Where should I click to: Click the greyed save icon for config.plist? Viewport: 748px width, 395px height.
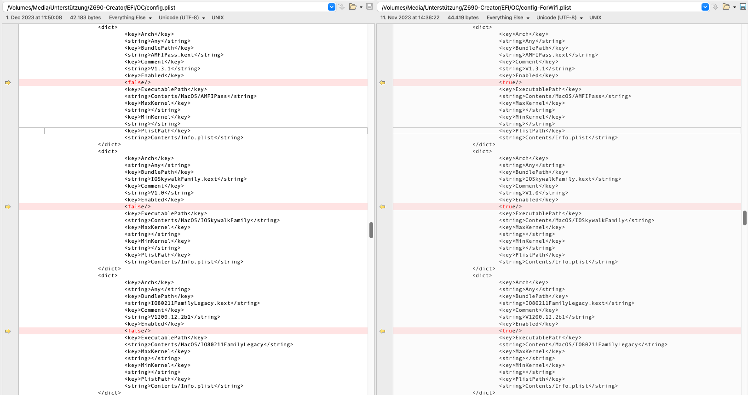click(369, 7)
